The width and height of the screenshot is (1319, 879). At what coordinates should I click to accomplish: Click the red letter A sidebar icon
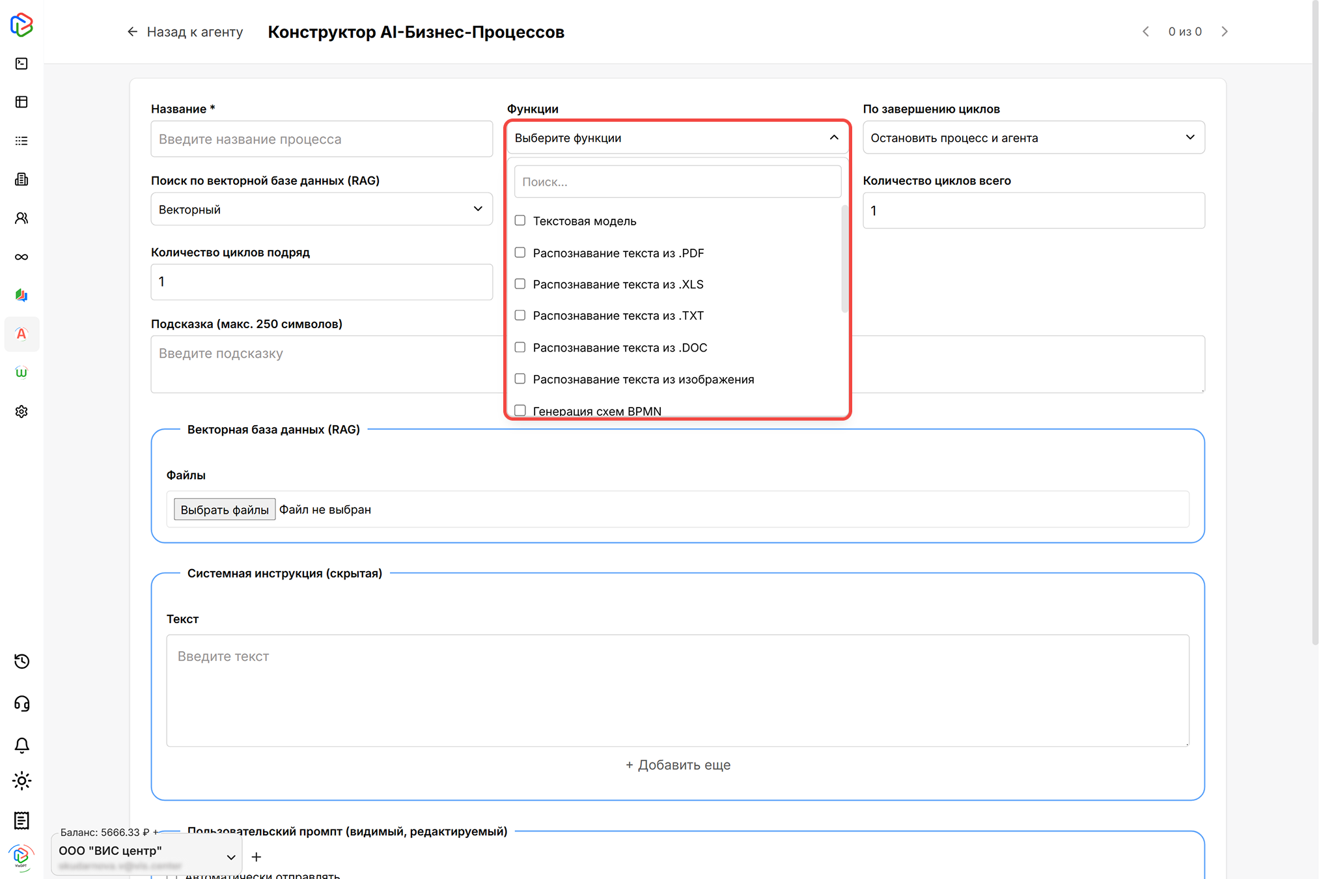21,334
